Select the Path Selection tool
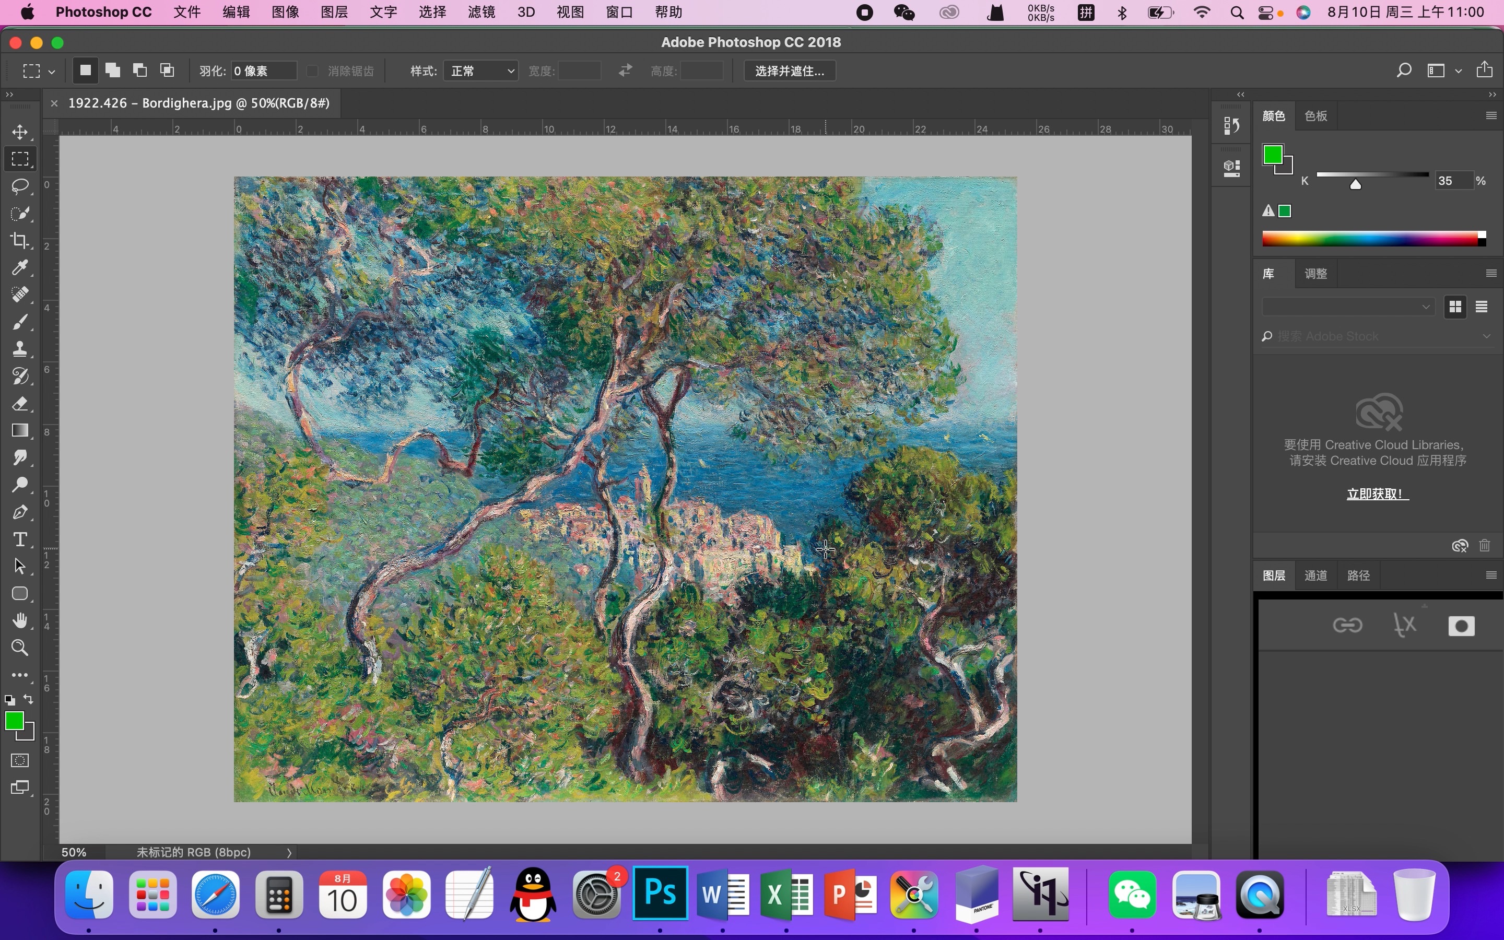The image size is (1504, 940). (x=20, y=567)
